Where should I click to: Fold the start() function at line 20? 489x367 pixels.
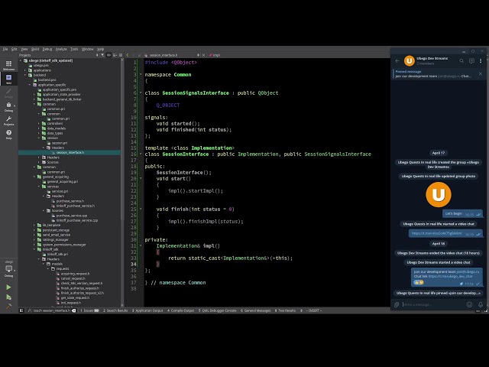click(x=141, y=178)
